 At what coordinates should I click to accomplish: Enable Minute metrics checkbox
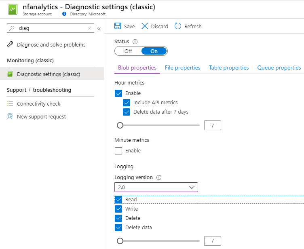pyautogui.click(x=118, y=151)
